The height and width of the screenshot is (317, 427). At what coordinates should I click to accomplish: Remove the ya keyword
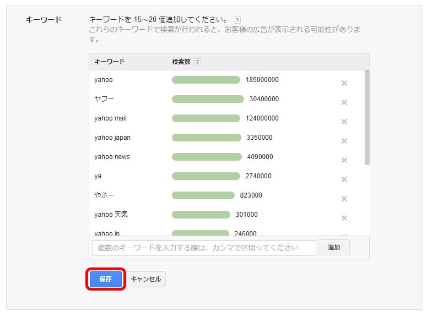coord(344,179)
